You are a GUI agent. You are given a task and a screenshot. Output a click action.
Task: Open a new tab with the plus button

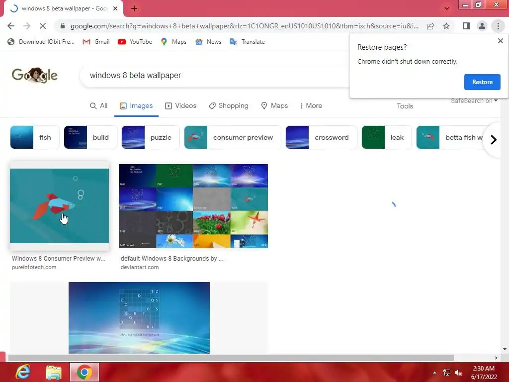[x=134, y=8]
